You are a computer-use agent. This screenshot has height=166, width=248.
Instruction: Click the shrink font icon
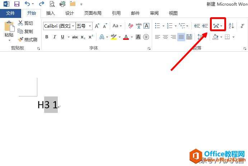(105, 26)
